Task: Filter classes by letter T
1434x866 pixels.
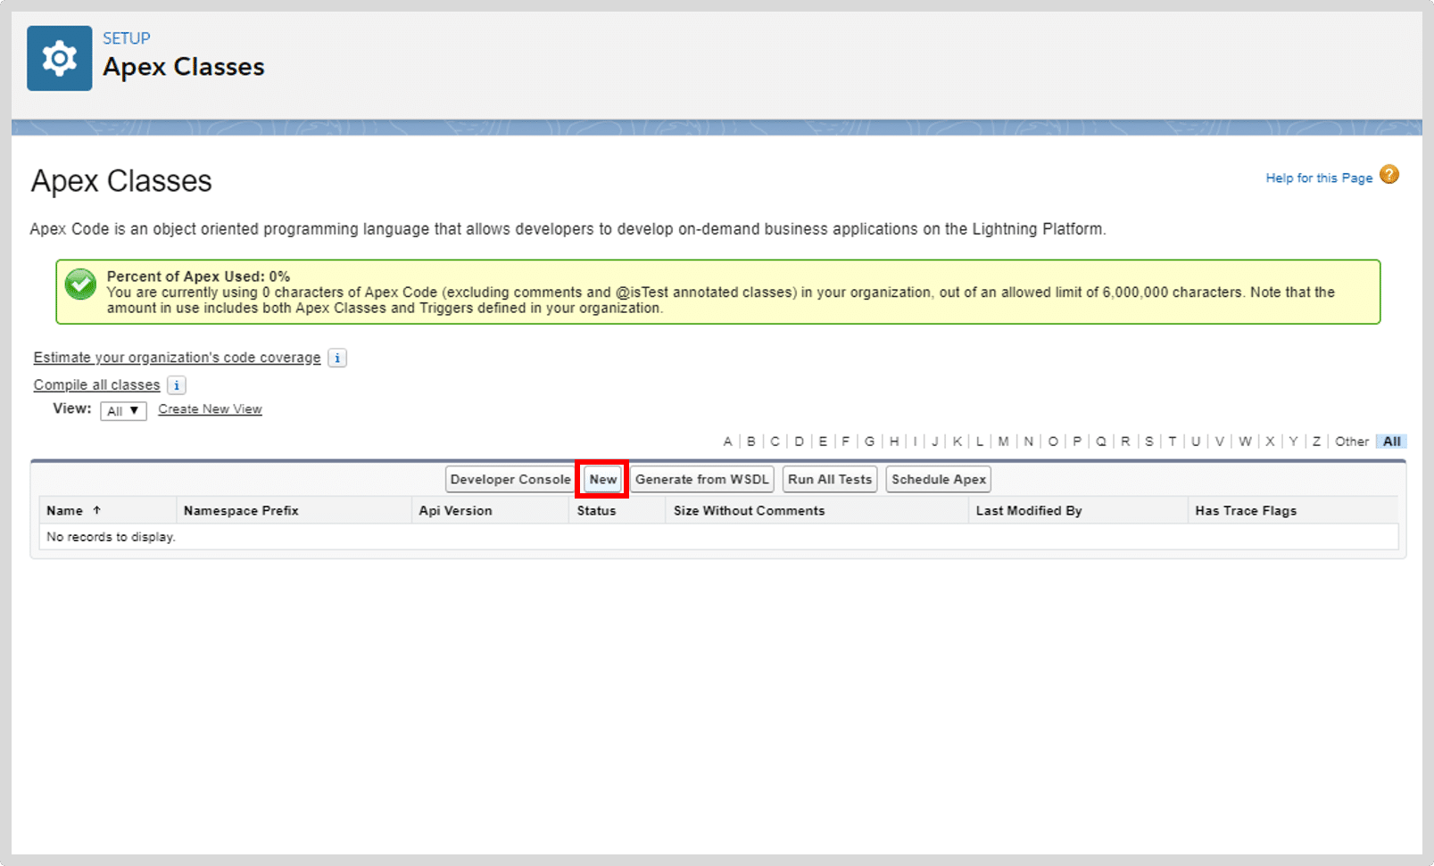Action: pyautogui.click(x=1173, y=441)
